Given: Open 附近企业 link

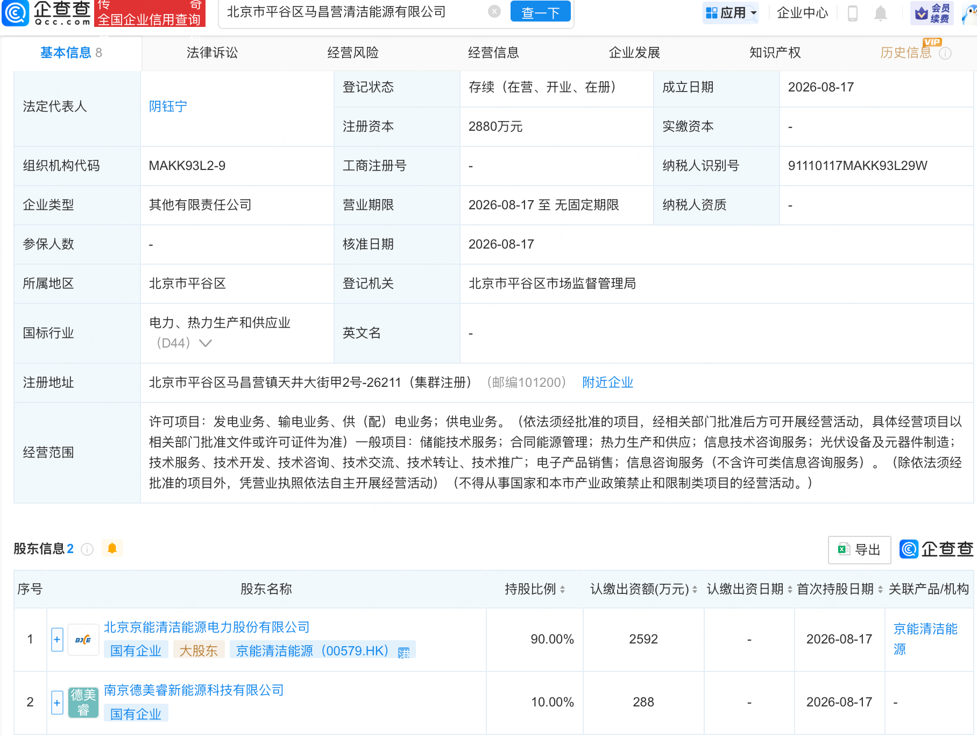Looking at the screenshot, I should [607, 383].
